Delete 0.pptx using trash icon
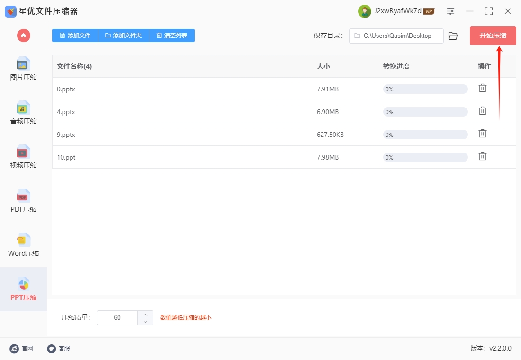Viewport: 521px width, 360px height. click(x=483, y=88)
